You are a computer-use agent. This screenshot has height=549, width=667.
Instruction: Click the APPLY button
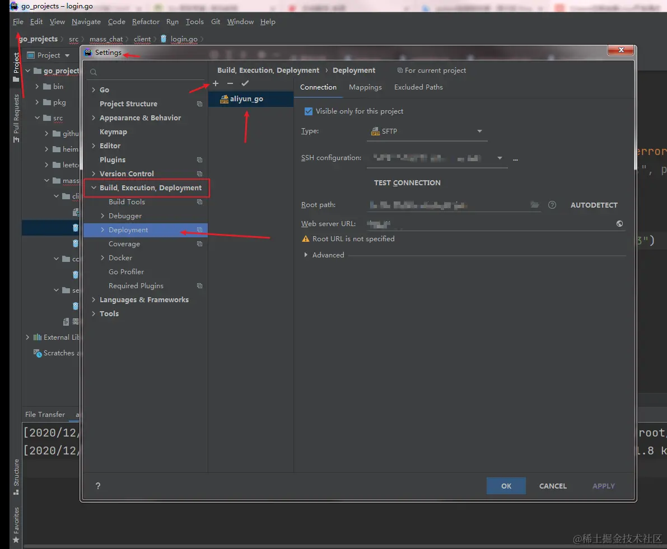tap(604, 486)
